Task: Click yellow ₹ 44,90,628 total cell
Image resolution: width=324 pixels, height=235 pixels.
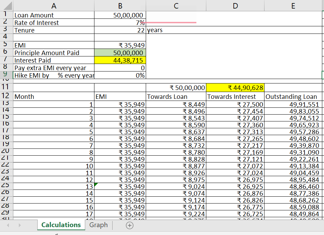Action: click(235, 88)
